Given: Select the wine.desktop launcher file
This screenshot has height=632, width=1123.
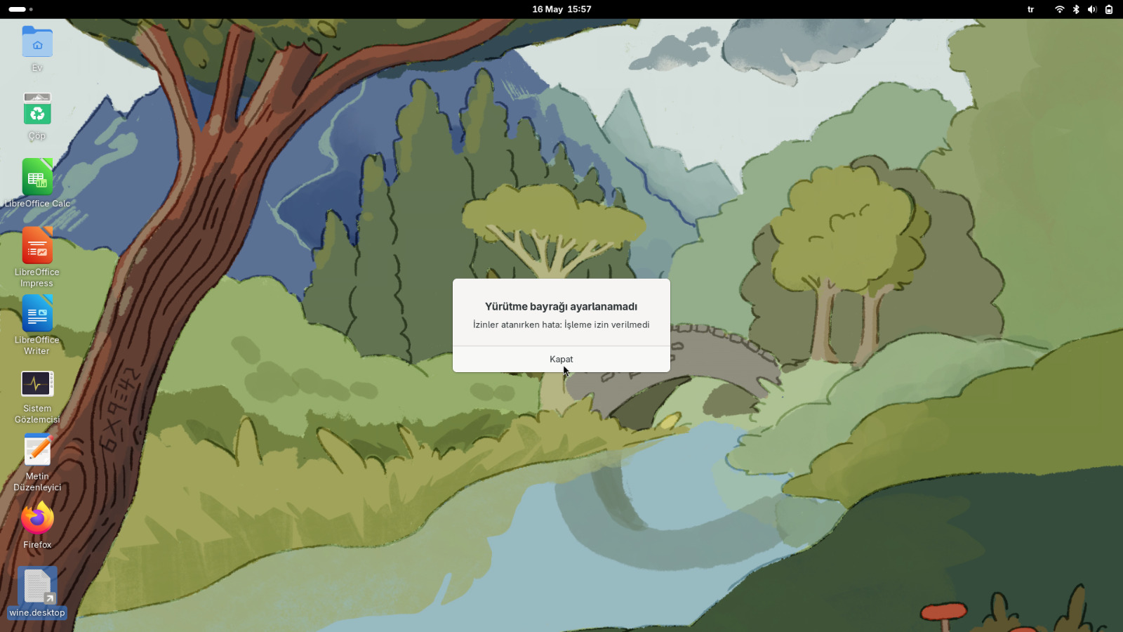Looking at the screenshot, I should coord(37,593).
